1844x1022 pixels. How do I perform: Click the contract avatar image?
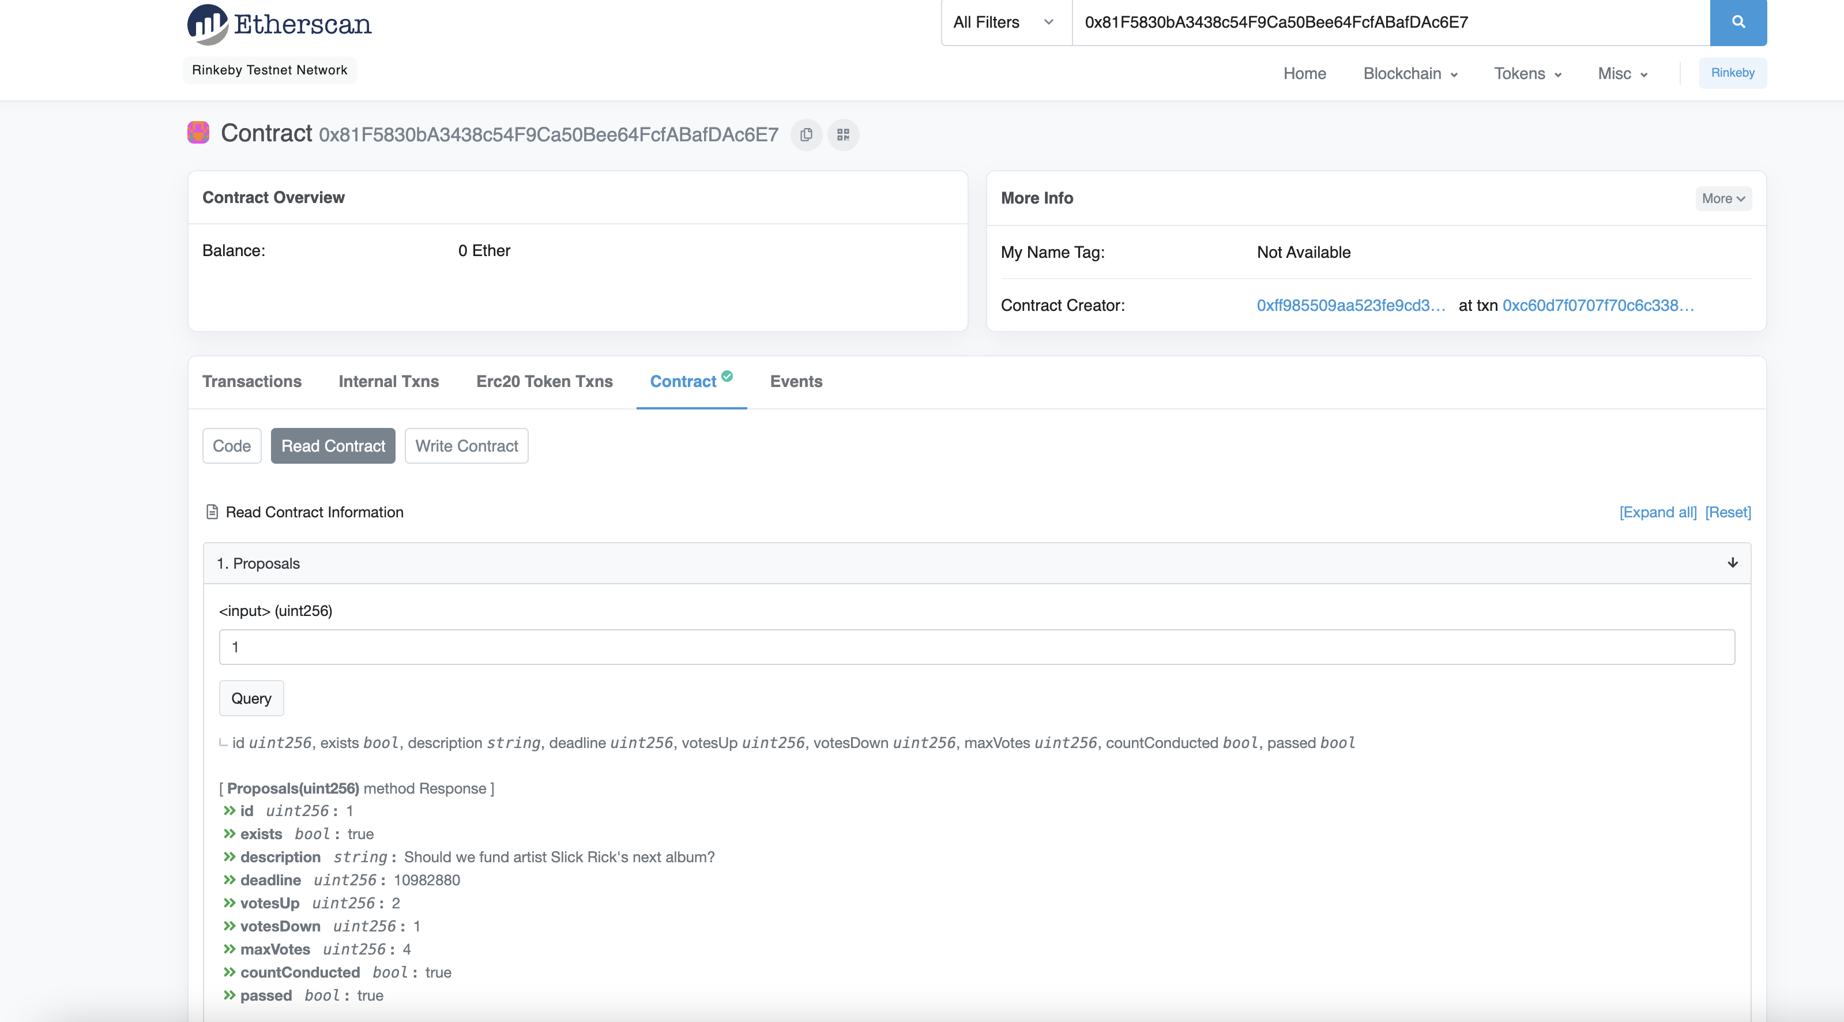(198, 133)
